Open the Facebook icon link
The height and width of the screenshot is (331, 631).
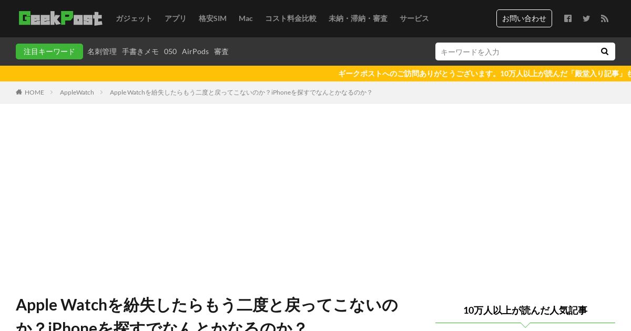coord(568,18)
